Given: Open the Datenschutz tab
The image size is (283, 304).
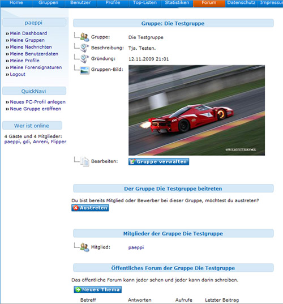Looking at the screenshot, I should coord(241,3).
